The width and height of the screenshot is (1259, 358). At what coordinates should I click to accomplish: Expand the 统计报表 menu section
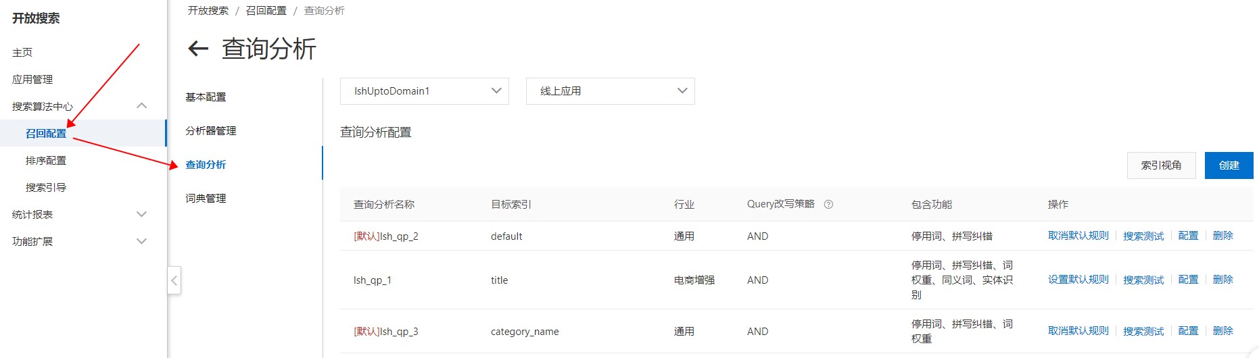click(141, 214)
